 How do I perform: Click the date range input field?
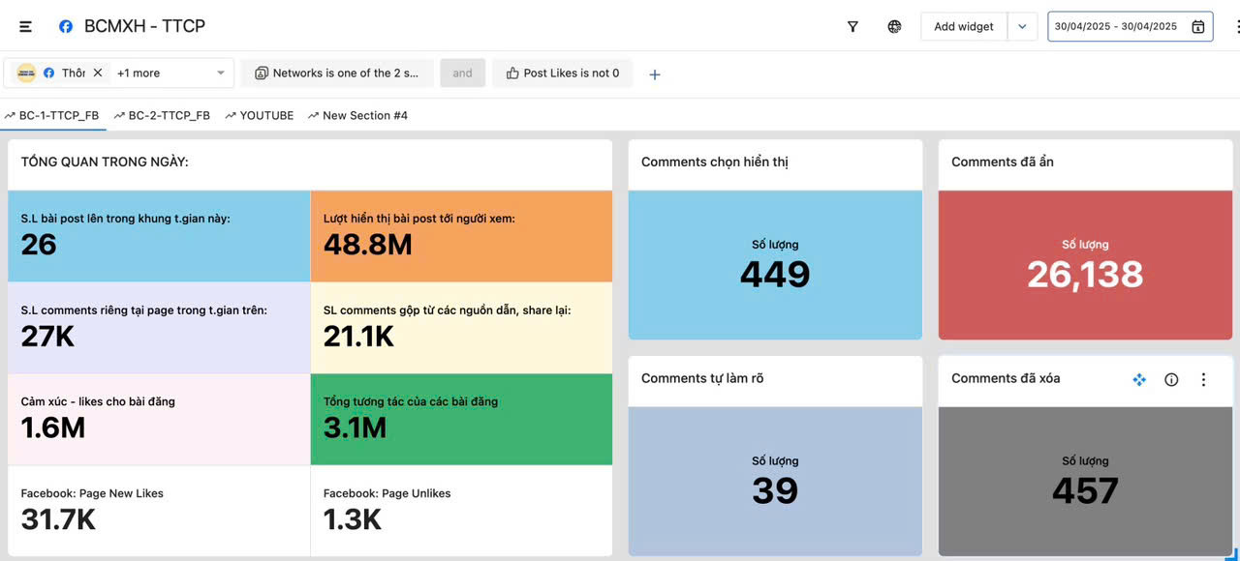coord(1115,27)
